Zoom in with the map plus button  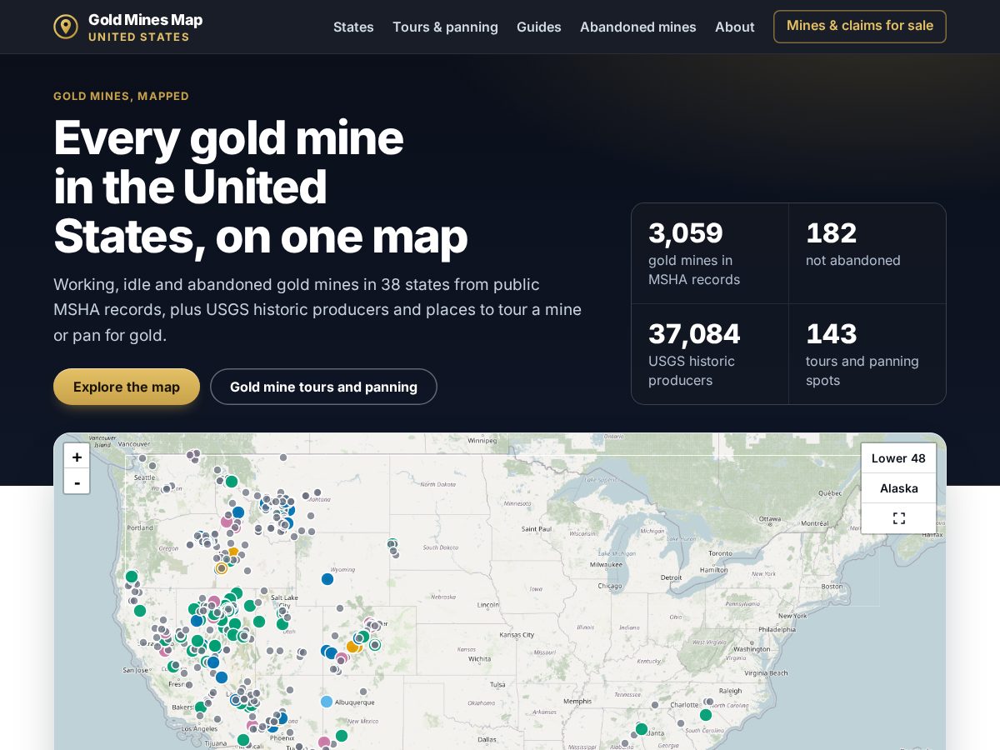click(77, 457)
